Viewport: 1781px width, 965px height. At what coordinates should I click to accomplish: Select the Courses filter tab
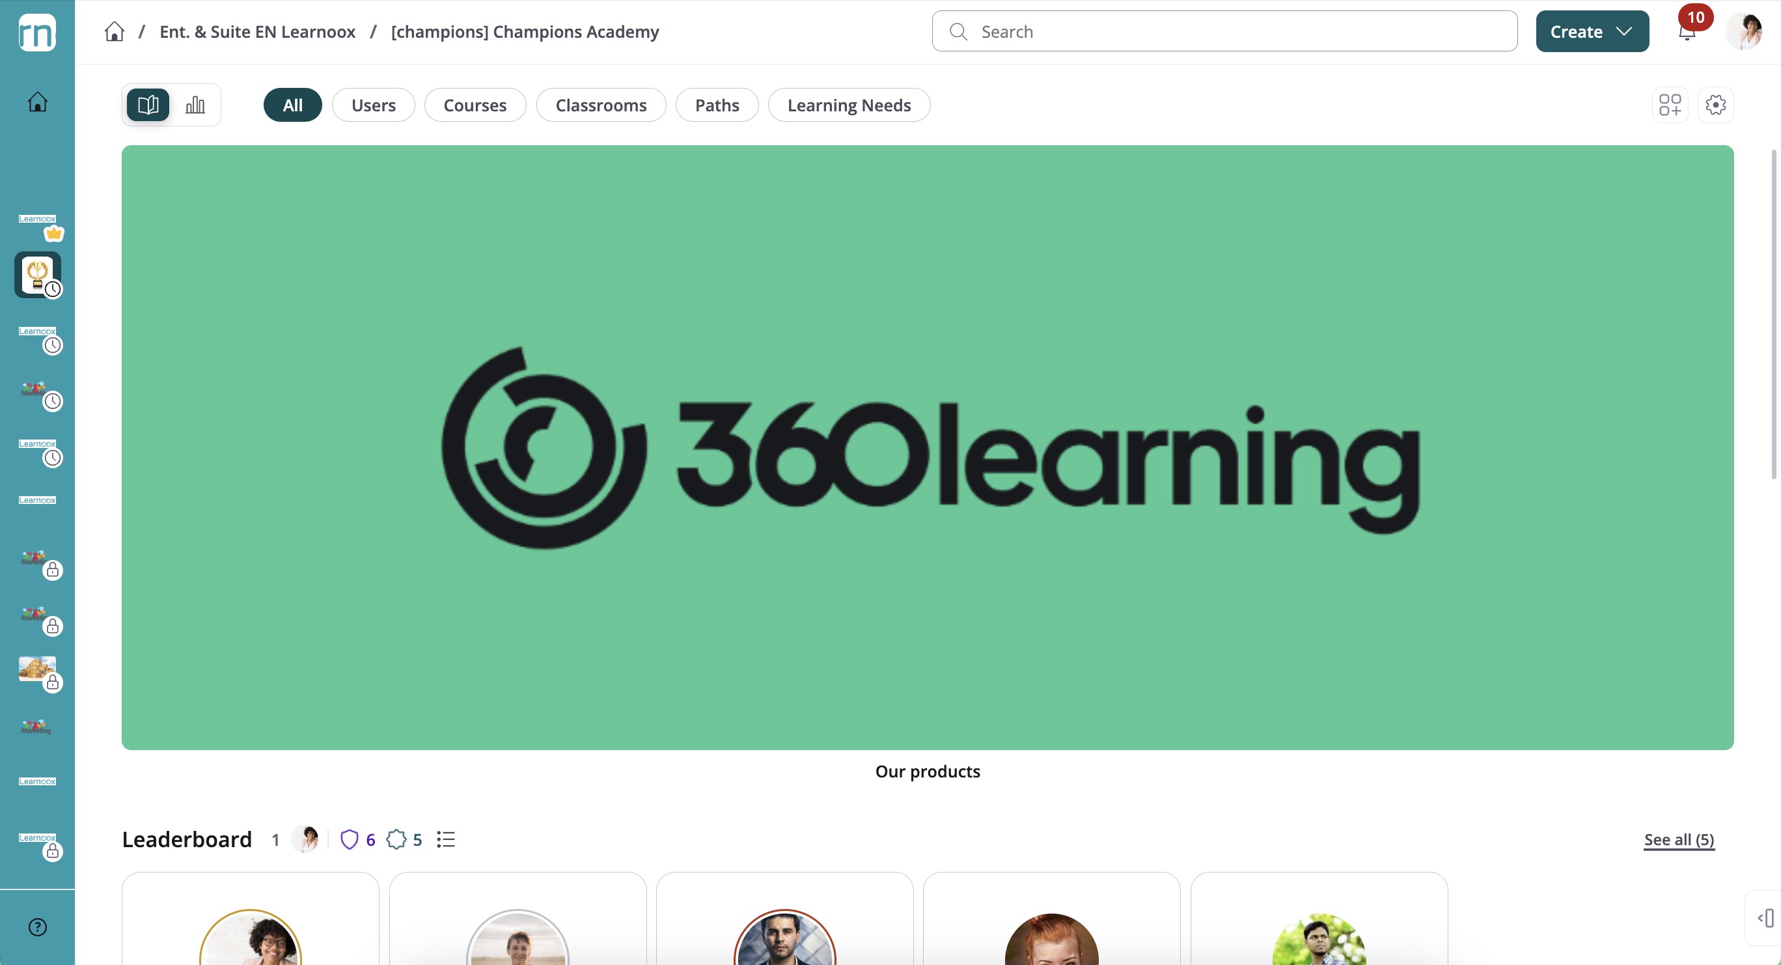475,105
